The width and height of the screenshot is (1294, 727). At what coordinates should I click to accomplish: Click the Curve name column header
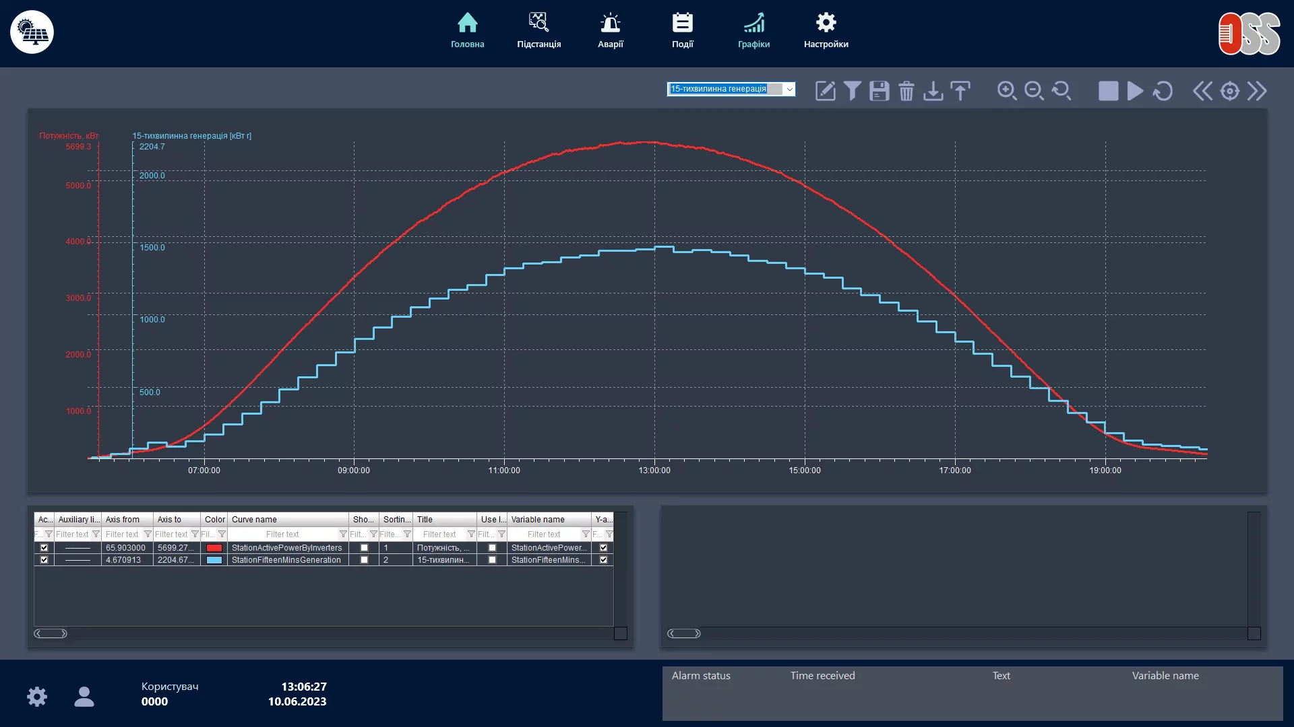(288, 520)
